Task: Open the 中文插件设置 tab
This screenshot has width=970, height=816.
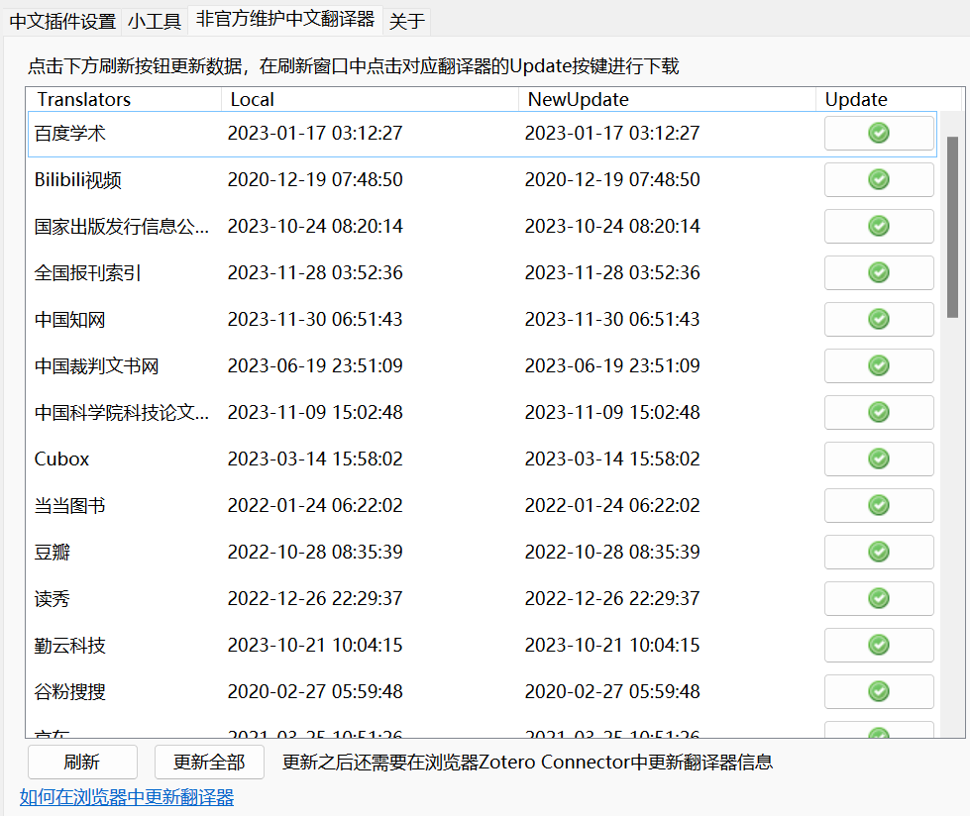Action: 62,22
